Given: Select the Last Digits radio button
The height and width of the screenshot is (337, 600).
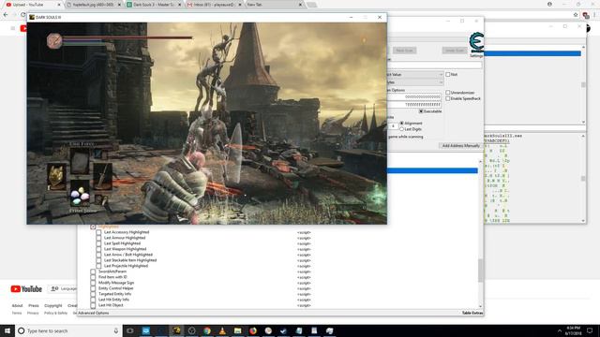Looking at the screenshot, I should [x=402, y=129].
